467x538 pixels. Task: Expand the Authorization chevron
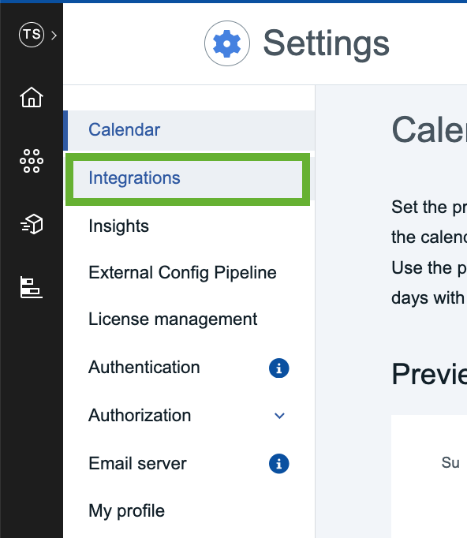[x=280, y=416]
